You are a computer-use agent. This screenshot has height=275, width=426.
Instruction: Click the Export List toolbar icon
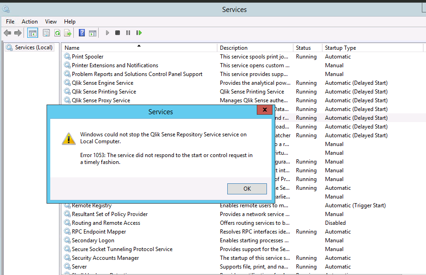(x=68, y=33)
